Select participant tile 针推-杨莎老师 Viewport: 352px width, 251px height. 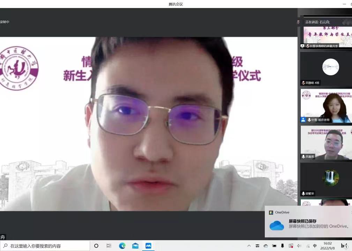coord(326,106)
